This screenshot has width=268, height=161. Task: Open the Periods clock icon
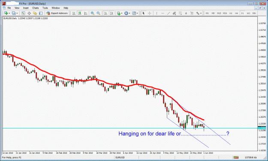pyautogui.click(x=126, y=13)
